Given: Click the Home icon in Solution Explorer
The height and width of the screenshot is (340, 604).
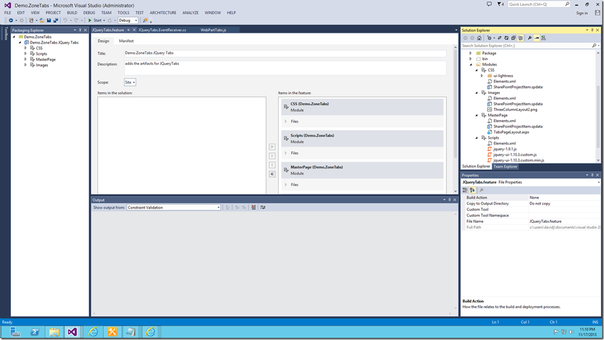Looking at the screenshot, I should (x=479, y=38).
